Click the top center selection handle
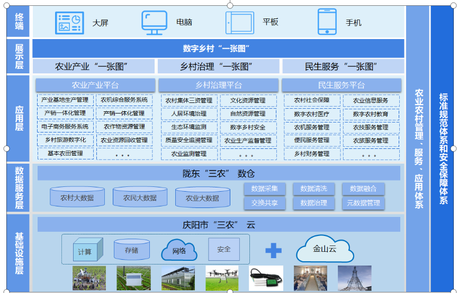Screen dimensions: 458x293 [x=230, y=5]
